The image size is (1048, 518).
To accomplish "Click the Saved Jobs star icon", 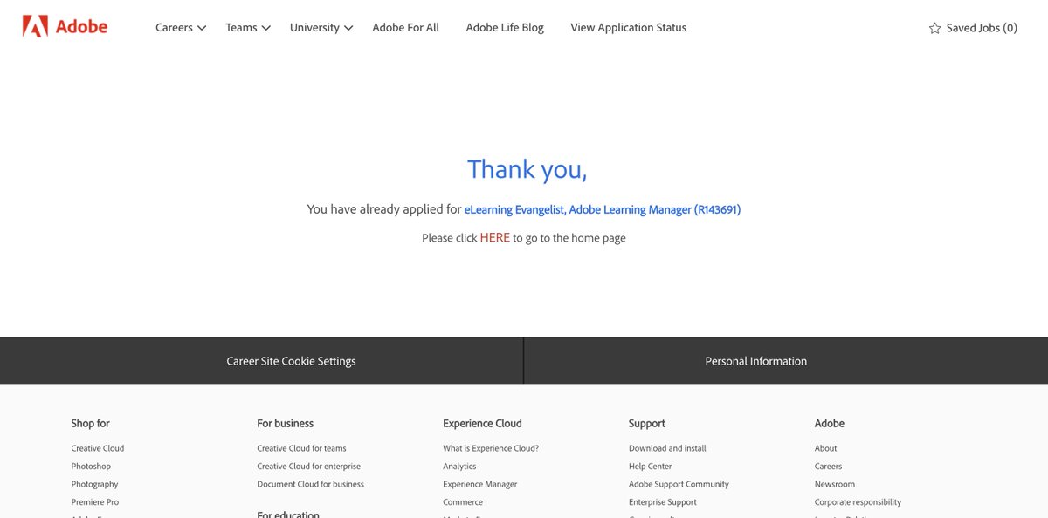I will (x=934, y=28).
